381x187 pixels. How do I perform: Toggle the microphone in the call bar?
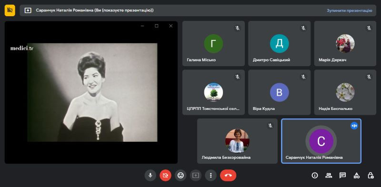[150, 176]
